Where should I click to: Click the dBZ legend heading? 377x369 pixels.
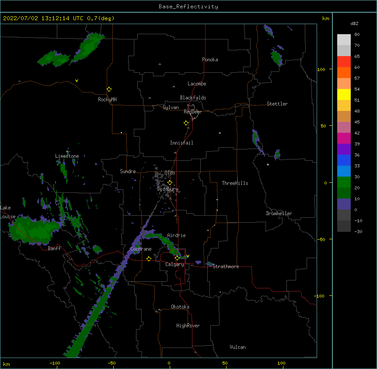[x=354, y=23]
